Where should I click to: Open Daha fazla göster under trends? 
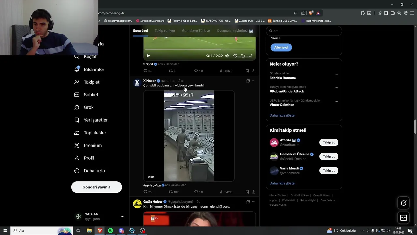pyautogui.click(x=282, y=115)
